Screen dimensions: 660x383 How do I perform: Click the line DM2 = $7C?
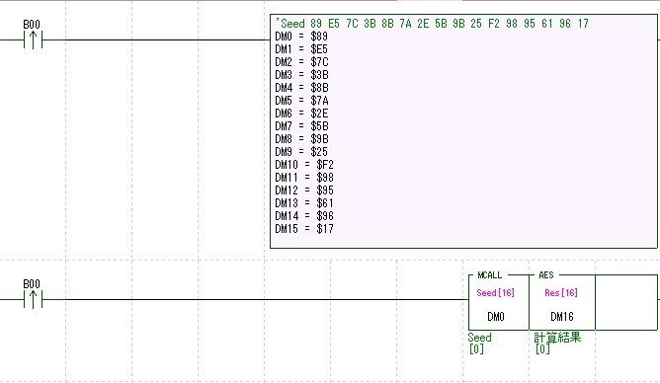click(x=301, y=62)
